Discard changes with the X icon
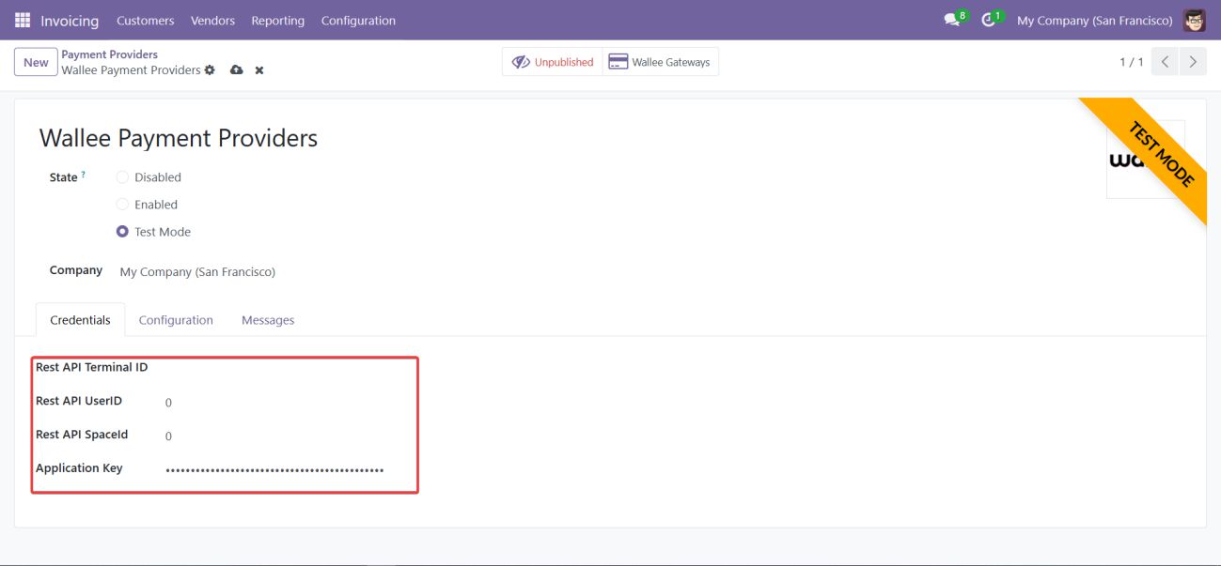 tap(259, 70)
